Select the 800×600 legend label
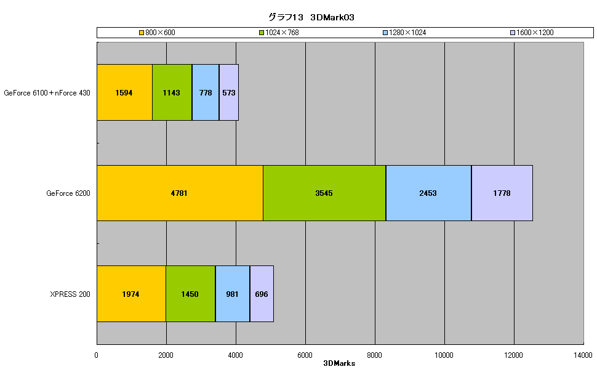597x372 pixels. point(160,33)
